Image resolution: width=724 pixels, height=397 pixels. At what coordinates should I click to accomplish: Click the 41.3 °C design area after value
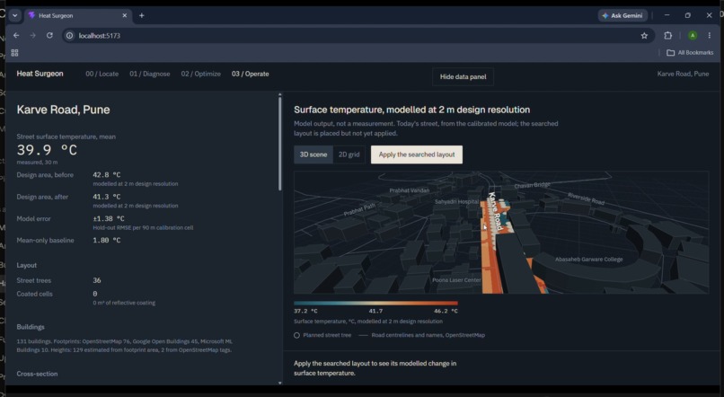coord(107,197)
